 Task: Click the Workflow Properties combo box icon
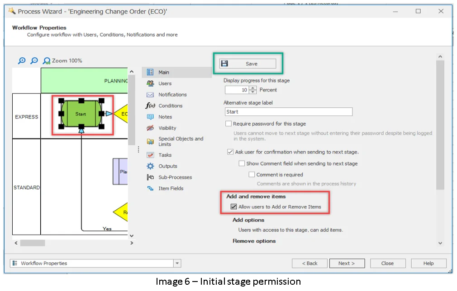pos(14,263)
